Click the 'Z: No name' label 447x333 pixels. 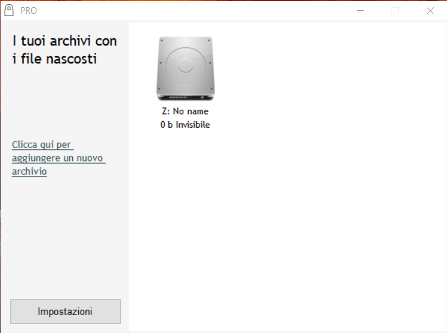point(185,111)
